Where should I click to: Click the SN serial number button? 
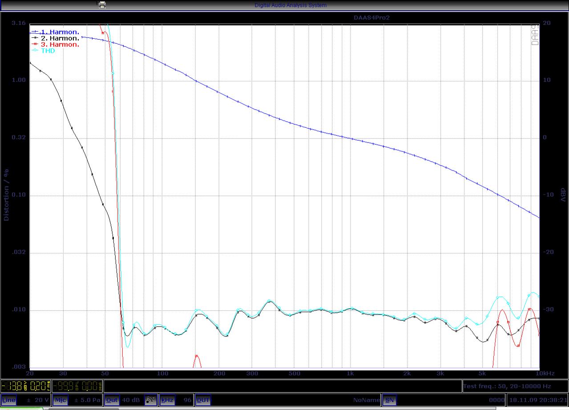coord(389,400)
